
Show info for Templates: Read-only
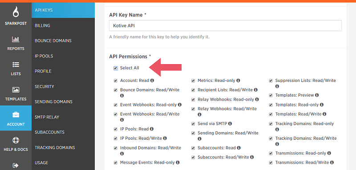[322, 105]
